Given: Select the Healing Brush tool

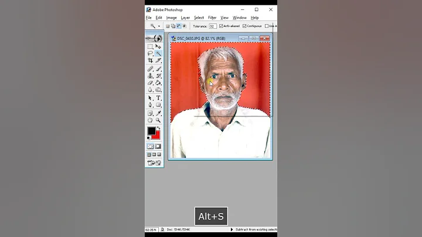Looking at the screenshot, I should coord(150,69).
